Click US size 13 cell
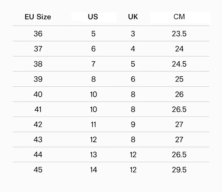222x192 pixels. (x=94, y=154)
